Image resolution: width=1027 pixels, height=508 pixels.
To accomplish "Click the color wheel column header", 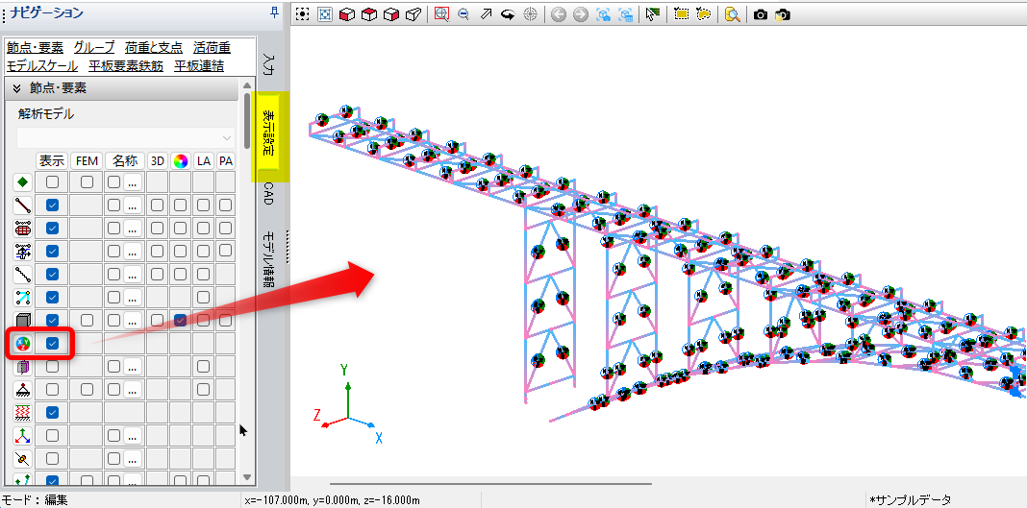I will pyautogui.click(x=180, y=160).
